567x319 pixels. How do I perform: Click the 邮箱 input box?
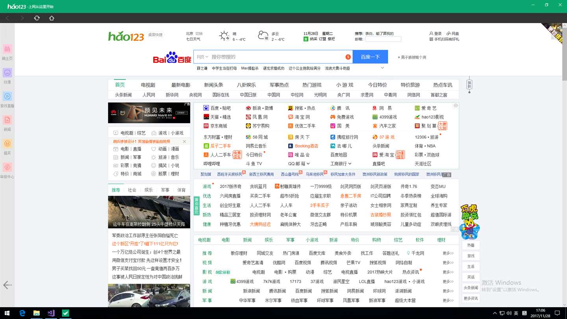(x=383, y=39)
